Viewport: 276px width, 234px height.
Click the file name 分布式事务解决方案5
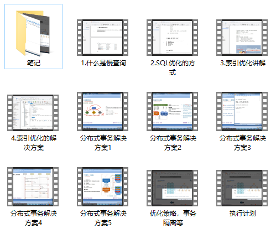tap(103, 218)
